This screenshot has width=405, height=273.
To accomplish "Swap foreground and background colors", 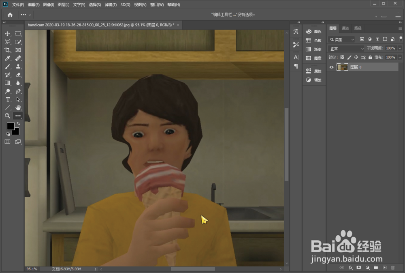I will click(x=18, y=124).
